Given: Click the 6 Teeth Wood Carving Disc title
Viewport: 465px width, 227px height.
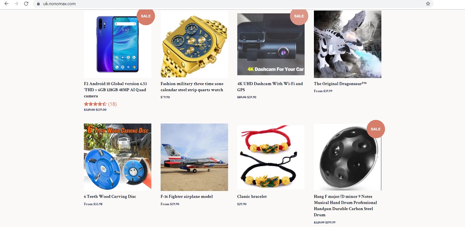Looking at the screenshot, I should point(110,197).
